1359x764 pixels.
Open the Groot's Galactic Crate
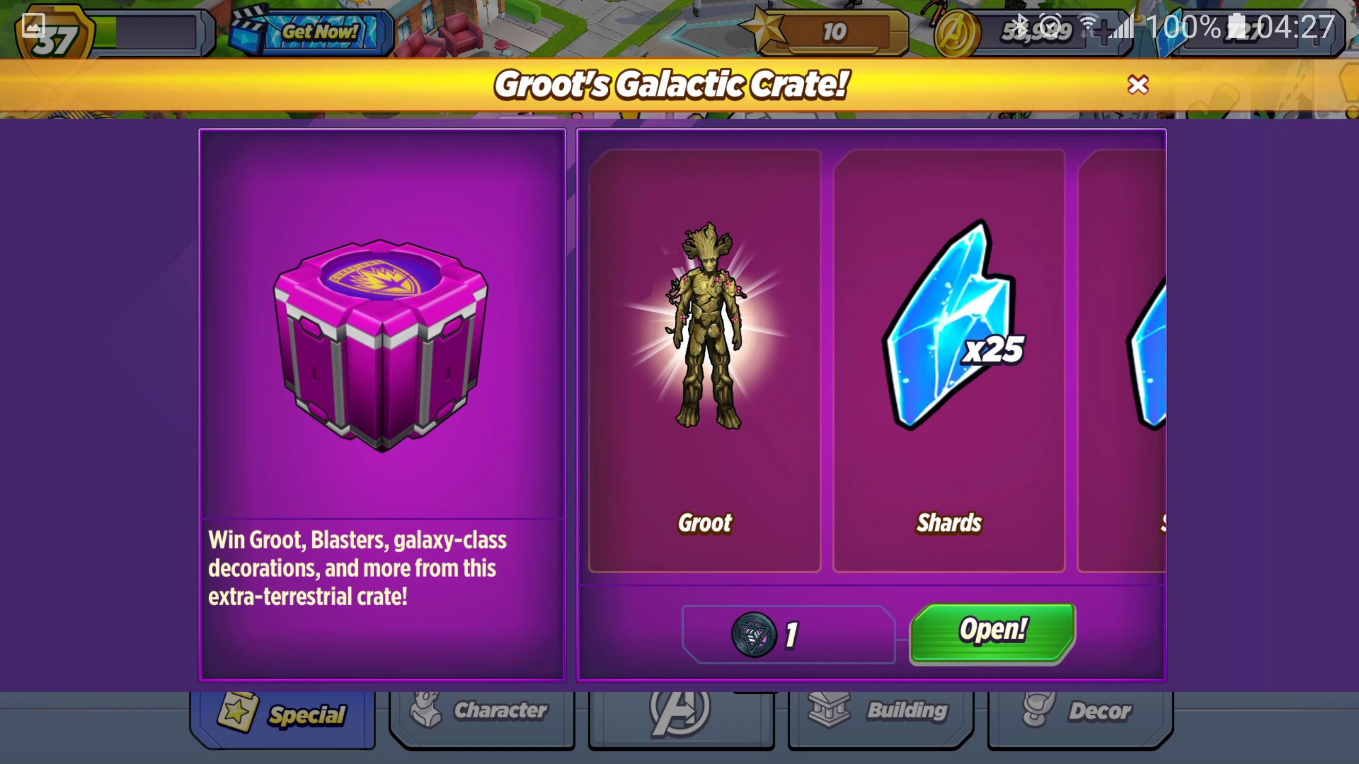click(x=993, y=632)
